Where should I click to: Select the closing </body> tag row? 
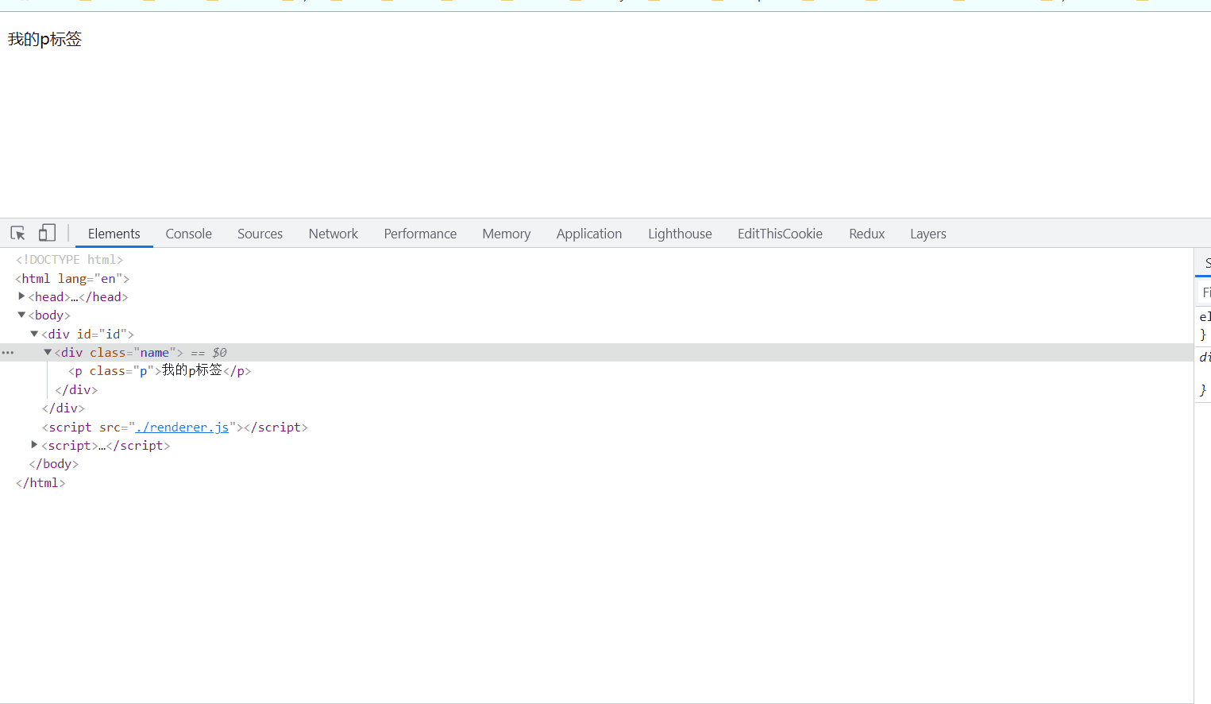tap(54, 464)
